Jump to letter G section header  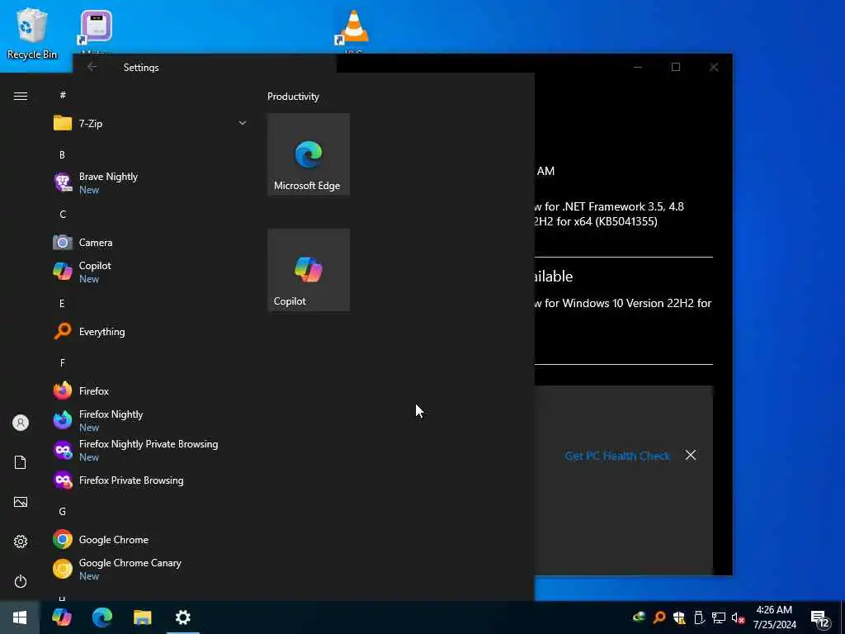click(x=63, y=511)
